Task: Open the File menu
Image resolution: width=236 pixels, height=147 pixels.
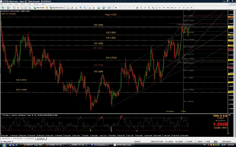Action: [x=5, y=4]
